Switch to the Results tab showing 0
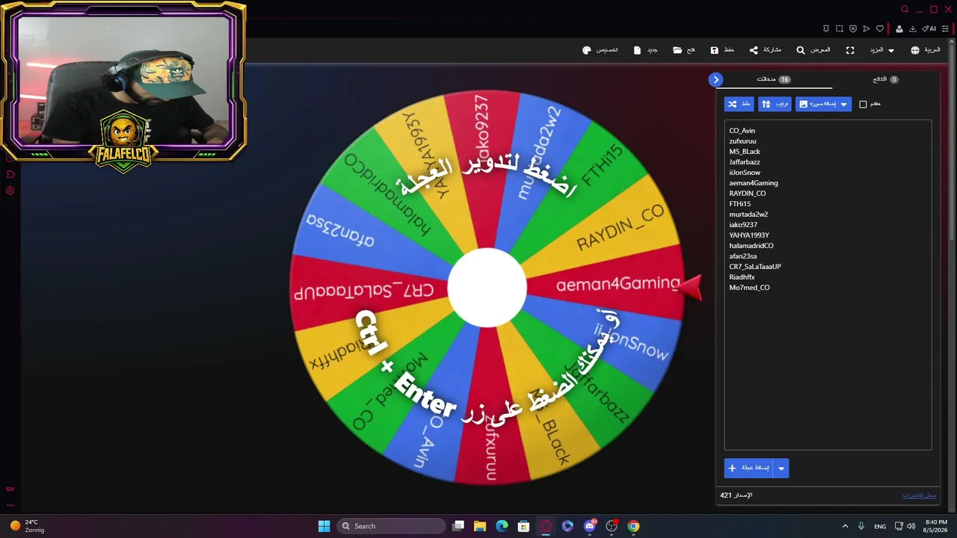The height and width of the screenshot is (538, 957). pos(885,79)
